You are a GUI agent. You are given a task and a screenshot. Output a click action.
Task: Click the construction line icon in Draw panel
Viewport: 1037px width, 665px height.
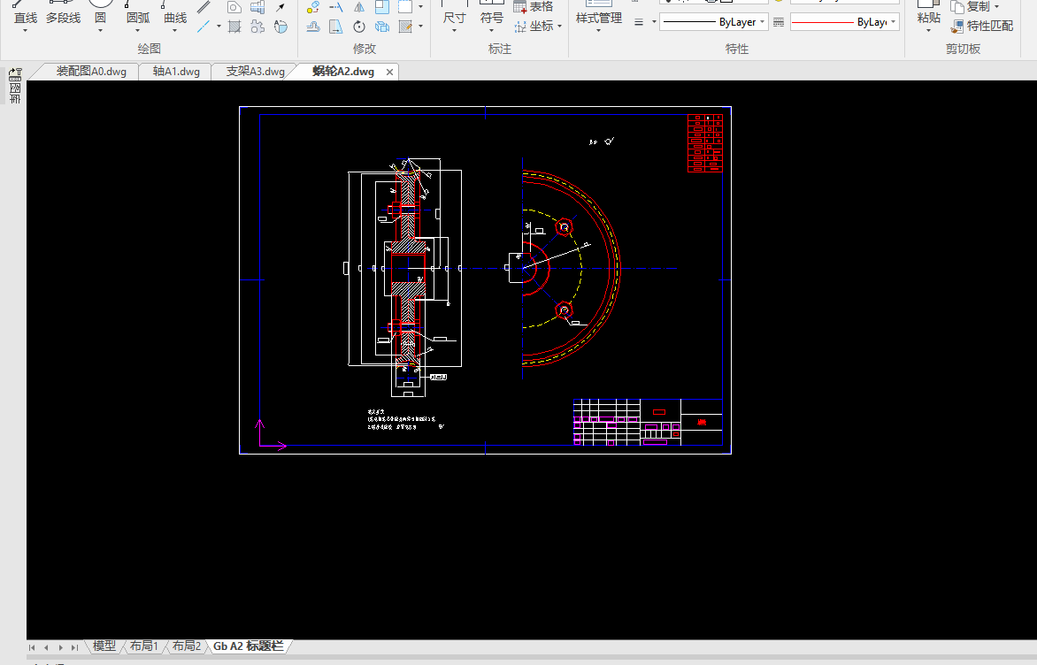click(204, 27)
